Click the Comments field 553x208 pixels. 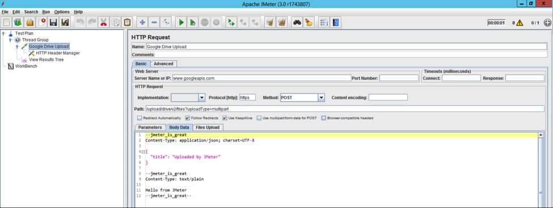(x=351, y=54)
